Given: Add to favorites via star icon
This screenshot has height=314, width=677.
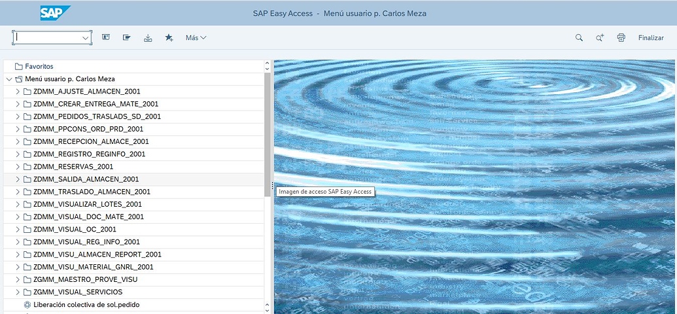Looking at the screenshot, I should pos(169,37).
